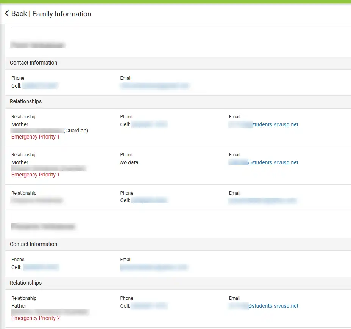Open the blurred email in the third relationship row
Screen dimensions: 351x329
262,200
